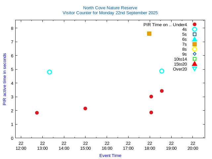The width and height of the screenshot is (212, 159).
Task: Click the North Cove Nature Reserve title
Action: (110, 8)
